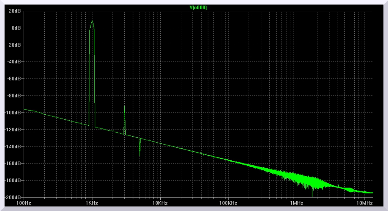This screenshot has width=388, height=211.
Task: Click the -60dB vertical axis label
Action: [x=14, y=79]
